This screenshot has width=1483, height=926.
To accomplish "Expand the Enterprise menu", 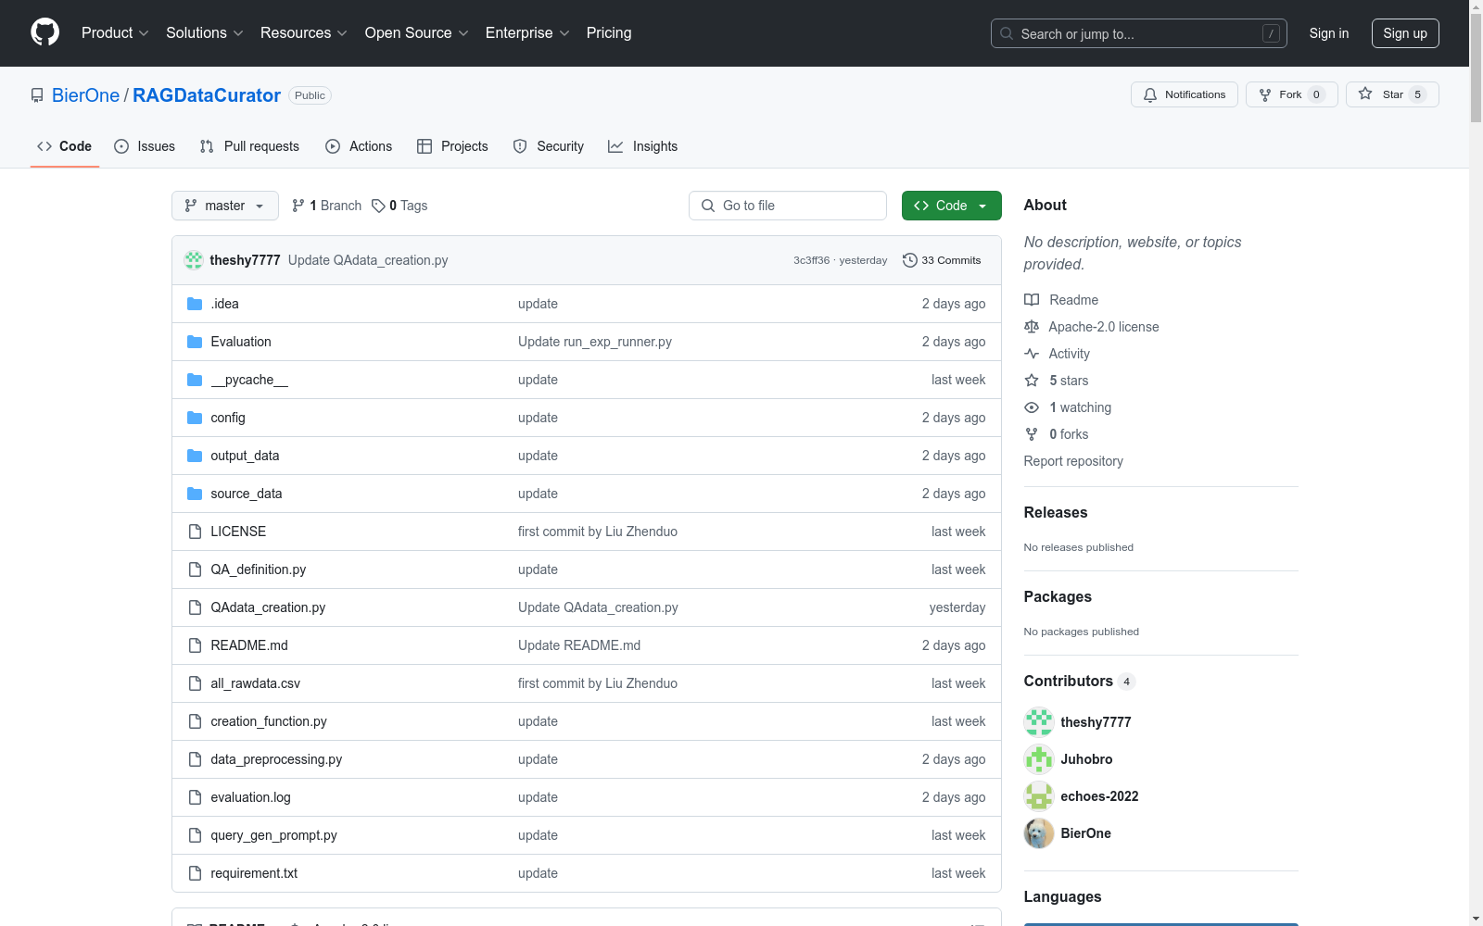I will tap(527, 32).
